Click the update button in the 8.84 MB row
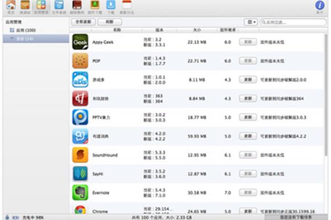 coord(248,98)
